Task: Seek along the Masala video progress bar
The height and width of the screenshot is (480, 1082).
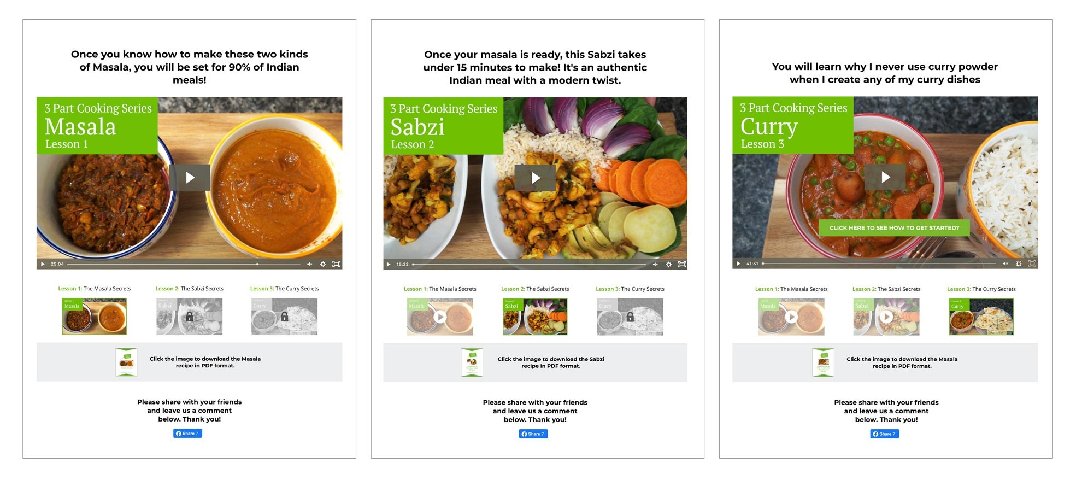Action: (x=184, y=264)
